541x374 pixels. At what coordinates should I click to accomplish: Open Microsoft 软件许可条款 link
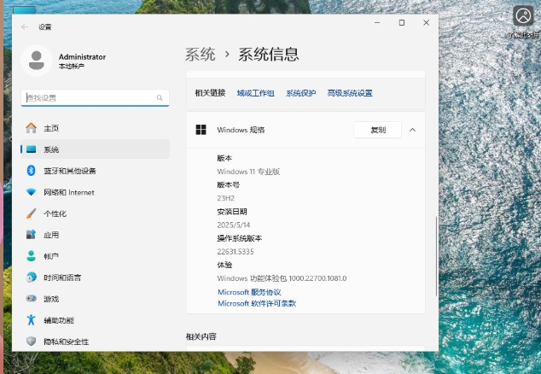pos(256,303)
